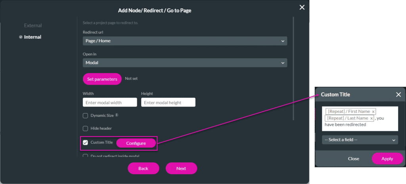The width and height of the screenshot is (406, 184).
Task: Close the Custom Title popup with X
Action: coord(398,95)
